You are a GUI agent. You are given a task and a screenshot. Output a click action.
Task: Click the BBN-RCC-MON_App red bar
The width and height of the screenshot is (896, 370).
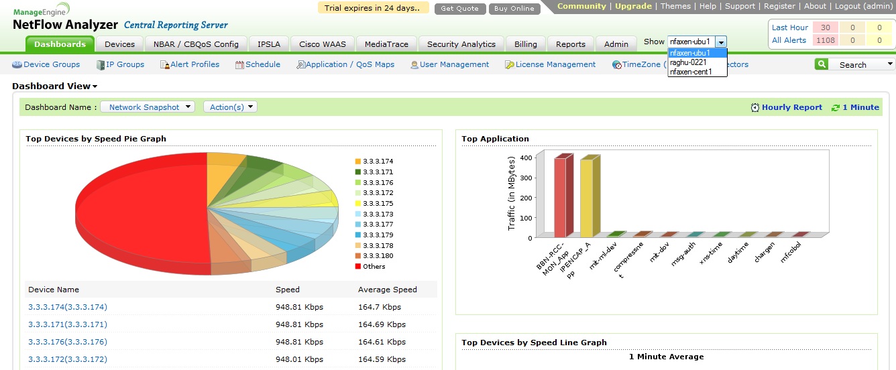point(563,196)
